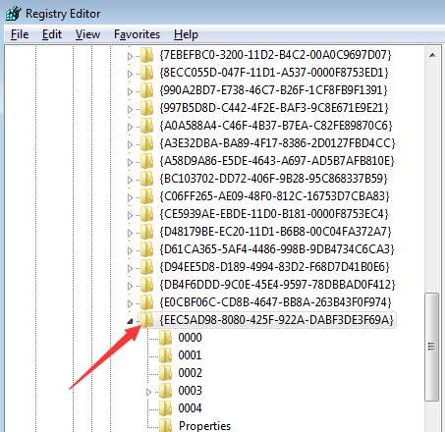Select the 0000 subkey folder icon
Viewport: 445px width, 432px height.
[165, 338]
